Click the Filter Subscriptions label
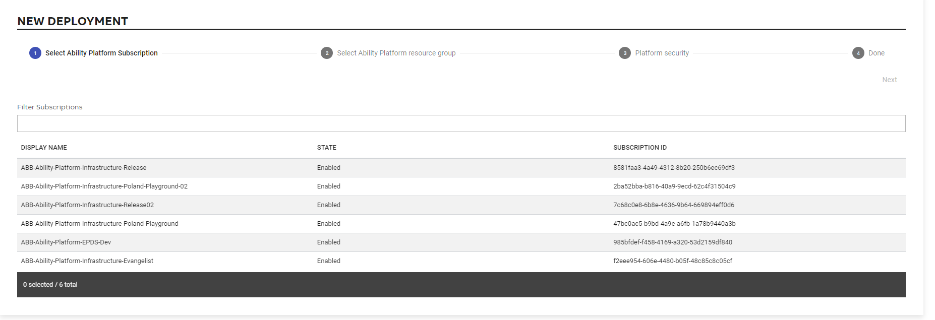The width and height of the screenshot is (935, 320). 49,107
